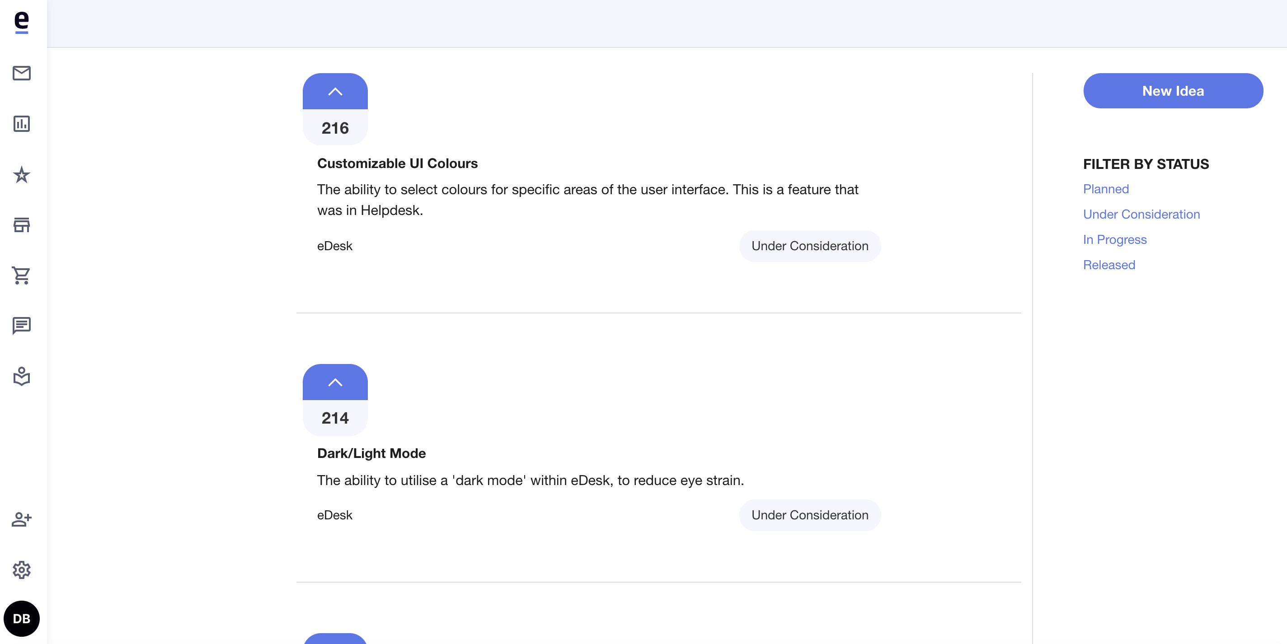Open the storefront channels icon
The width and height of the screenshot is (1287, 644).
(22, 225)
